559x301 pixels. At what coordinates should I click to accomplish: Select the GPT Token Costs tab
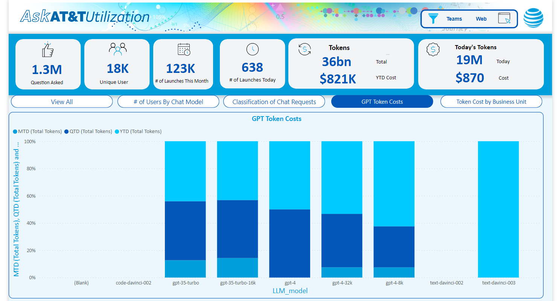pyautogui.click(x=382, y=101)
